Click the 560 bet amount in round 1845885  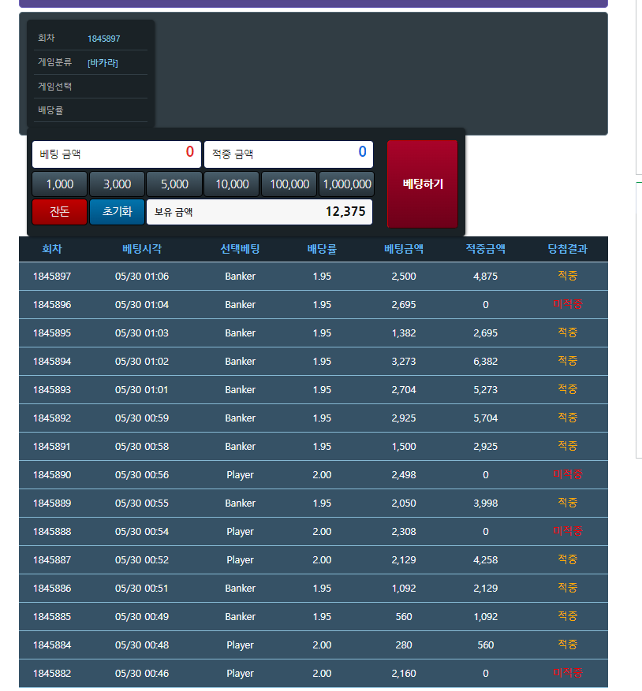coord(404,617)
